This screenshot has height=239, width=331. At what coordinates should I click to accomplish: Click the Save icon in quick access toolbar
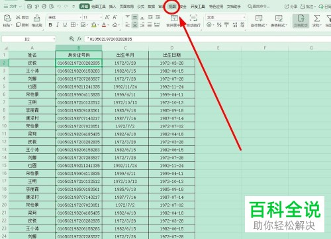pos(29,7)
